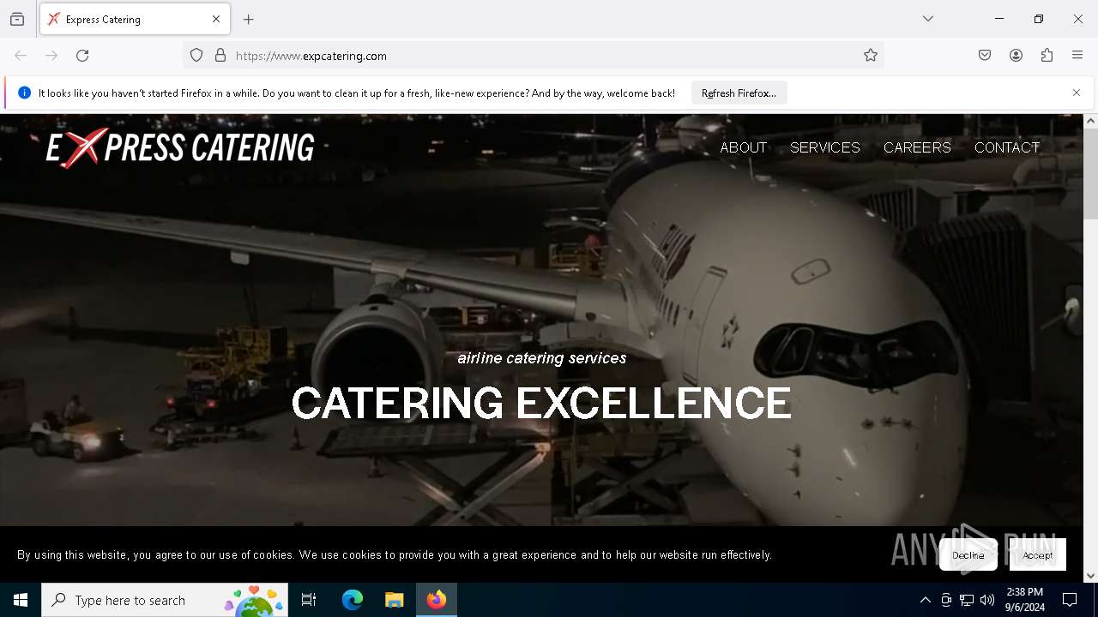Show hidden system tray icons
This screenshot has width=1098, height=617.
point(925,600)
